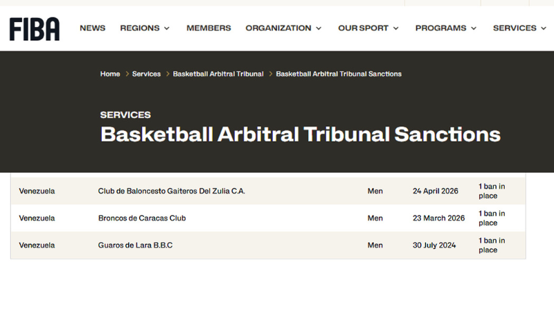The width and height of the screenshot is (554, 312).
Task: Expand the OUR SPORT dropdown chevron
Action: point(396,28)
